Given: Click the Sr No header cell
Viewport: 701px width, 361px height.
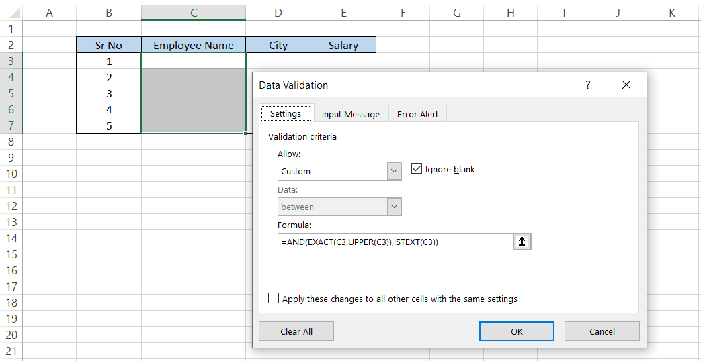Looking at the screenshot, I should pyautogui.click(x=109, y=46).
